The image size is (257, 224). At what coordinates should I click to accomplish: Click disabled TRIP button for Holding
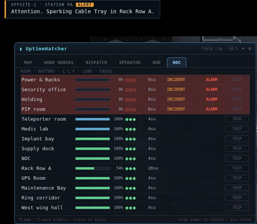click(237, 99)
